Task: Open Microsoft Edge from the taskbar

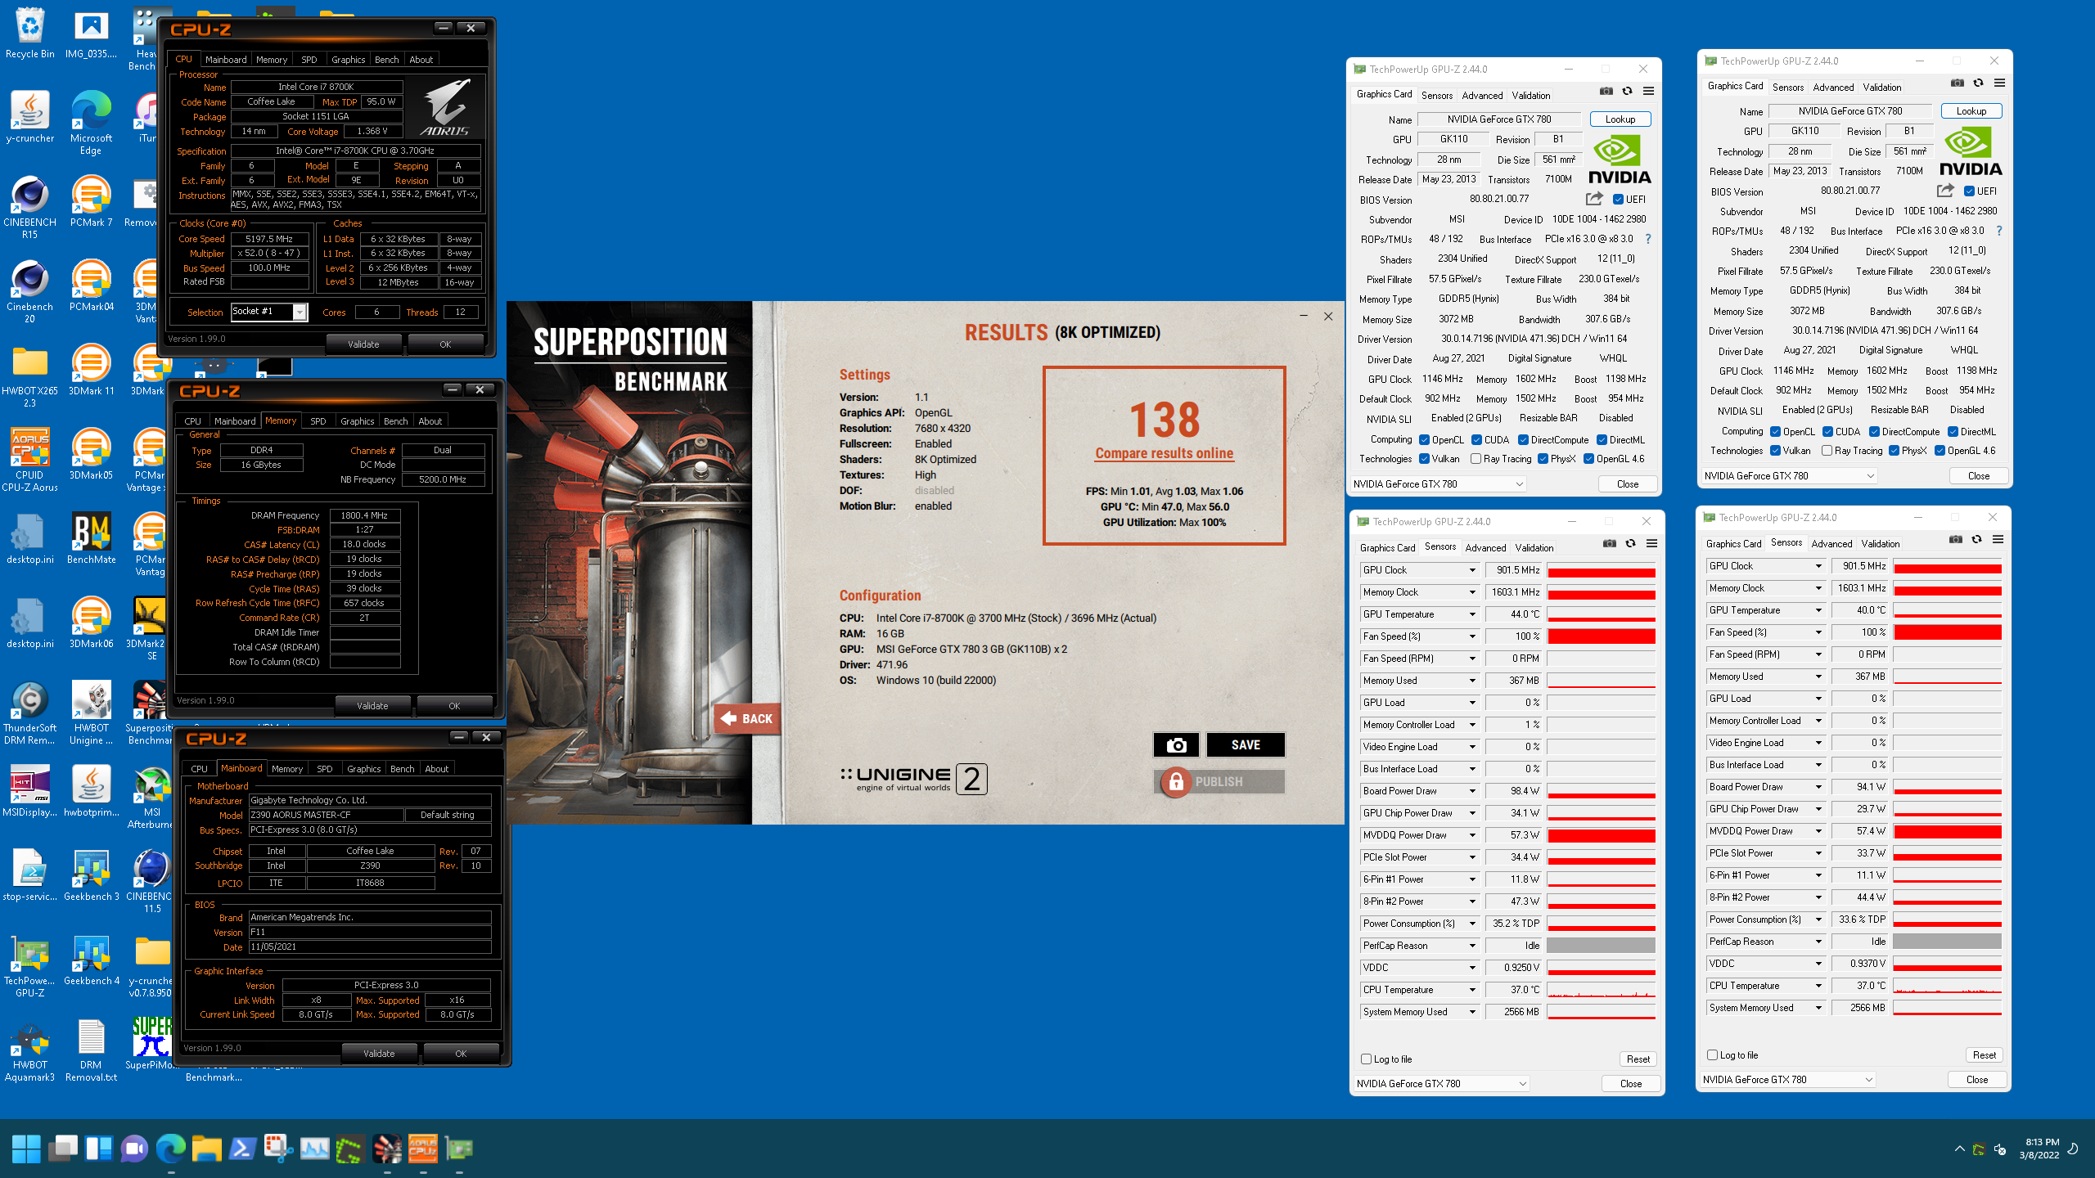Action: 171,1149
